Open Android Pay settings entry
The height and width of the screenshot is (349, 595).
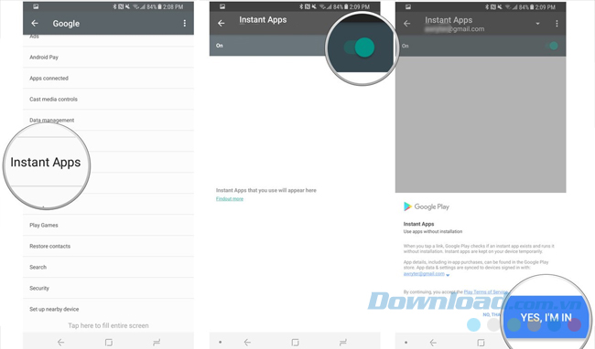(x=108, y=58)
